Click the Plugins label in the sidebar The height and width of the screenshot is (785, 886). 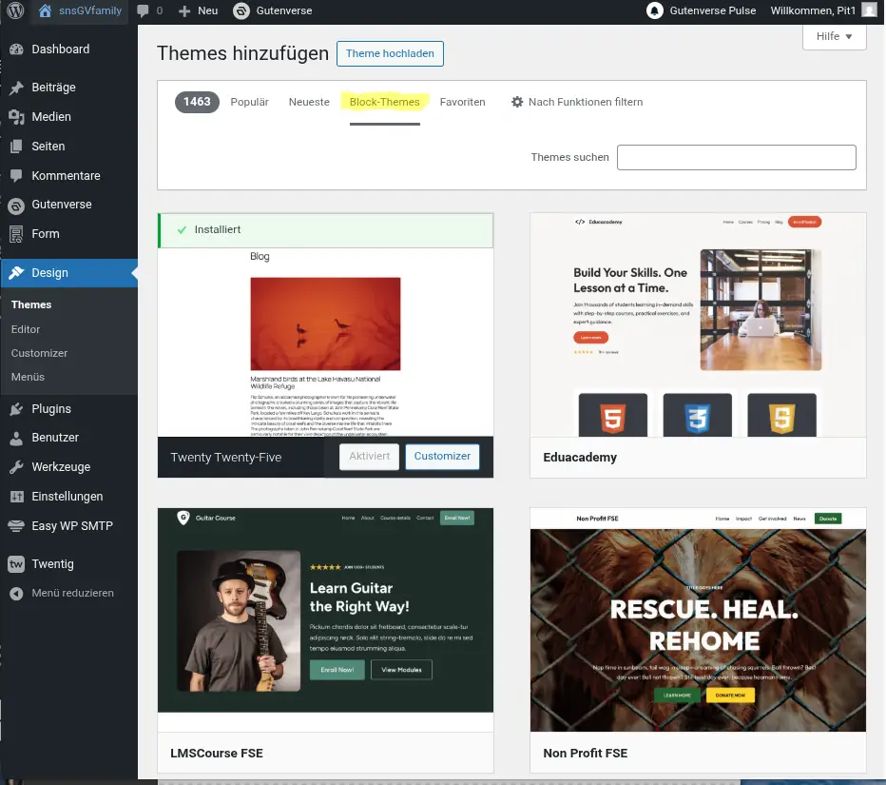click(51, 409)
